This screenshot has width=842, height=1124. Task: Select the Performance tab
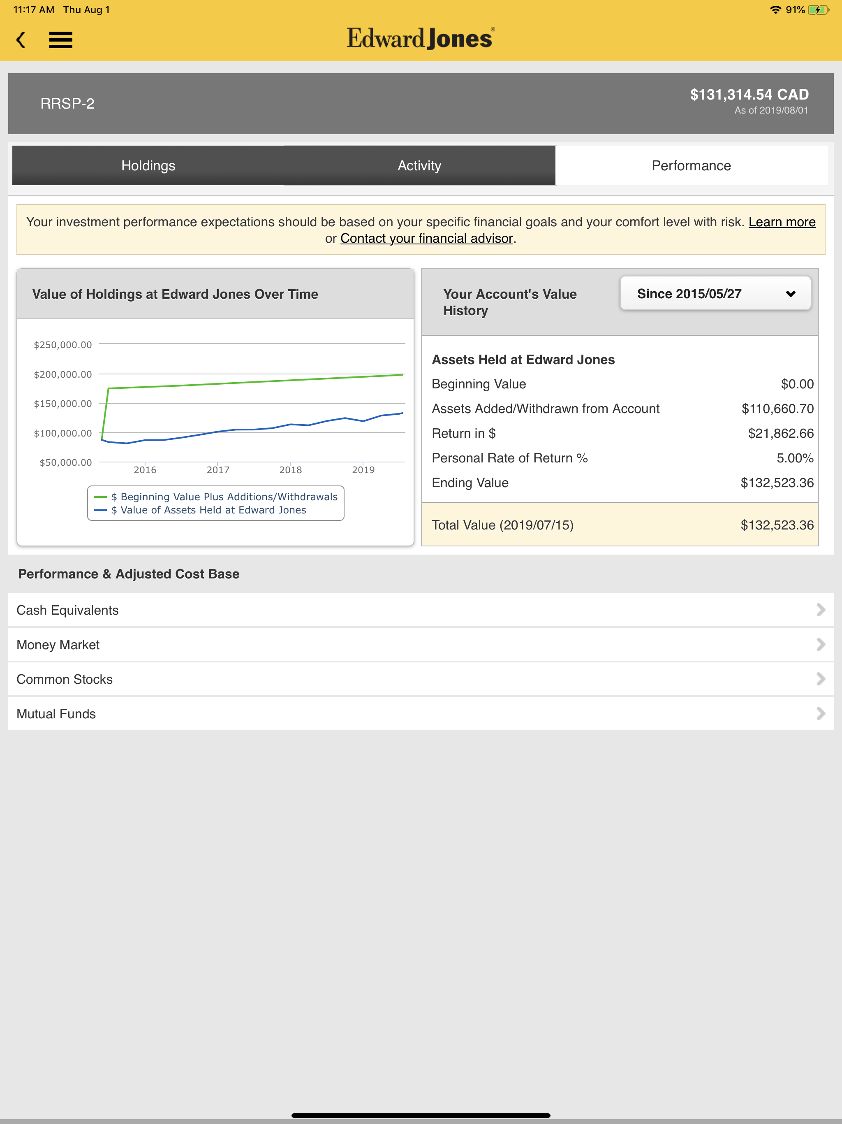691,166
